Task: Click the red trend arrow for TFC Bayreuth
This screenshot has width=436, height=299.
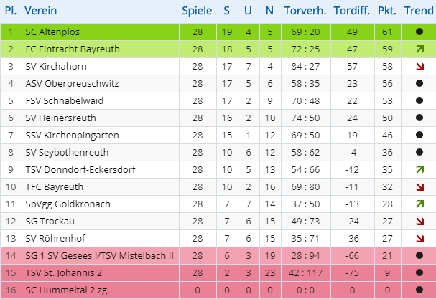Action: tap(419, 187)
